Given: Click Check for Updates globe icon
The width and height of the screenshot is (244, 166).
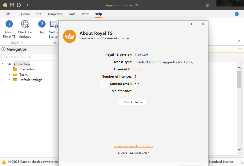Looking at the screenshot, I should click(25, 24).
